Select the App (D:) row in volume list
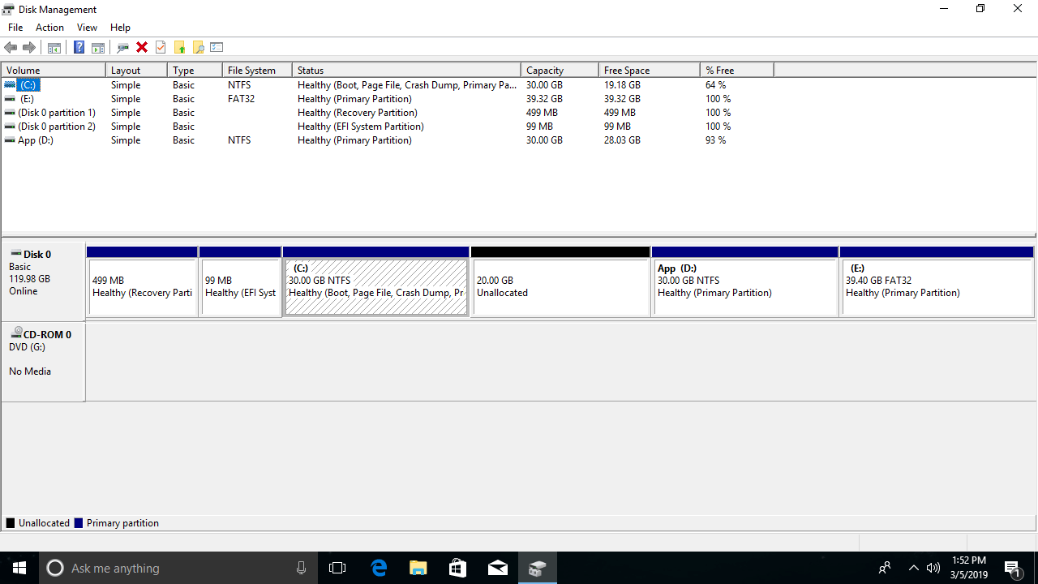Viewport: 1038px width, 584px height. [x=36, y=140]
